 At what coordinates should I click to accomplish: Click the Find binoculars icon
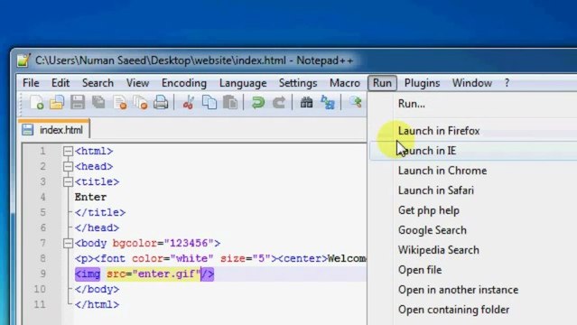point(306,102)
